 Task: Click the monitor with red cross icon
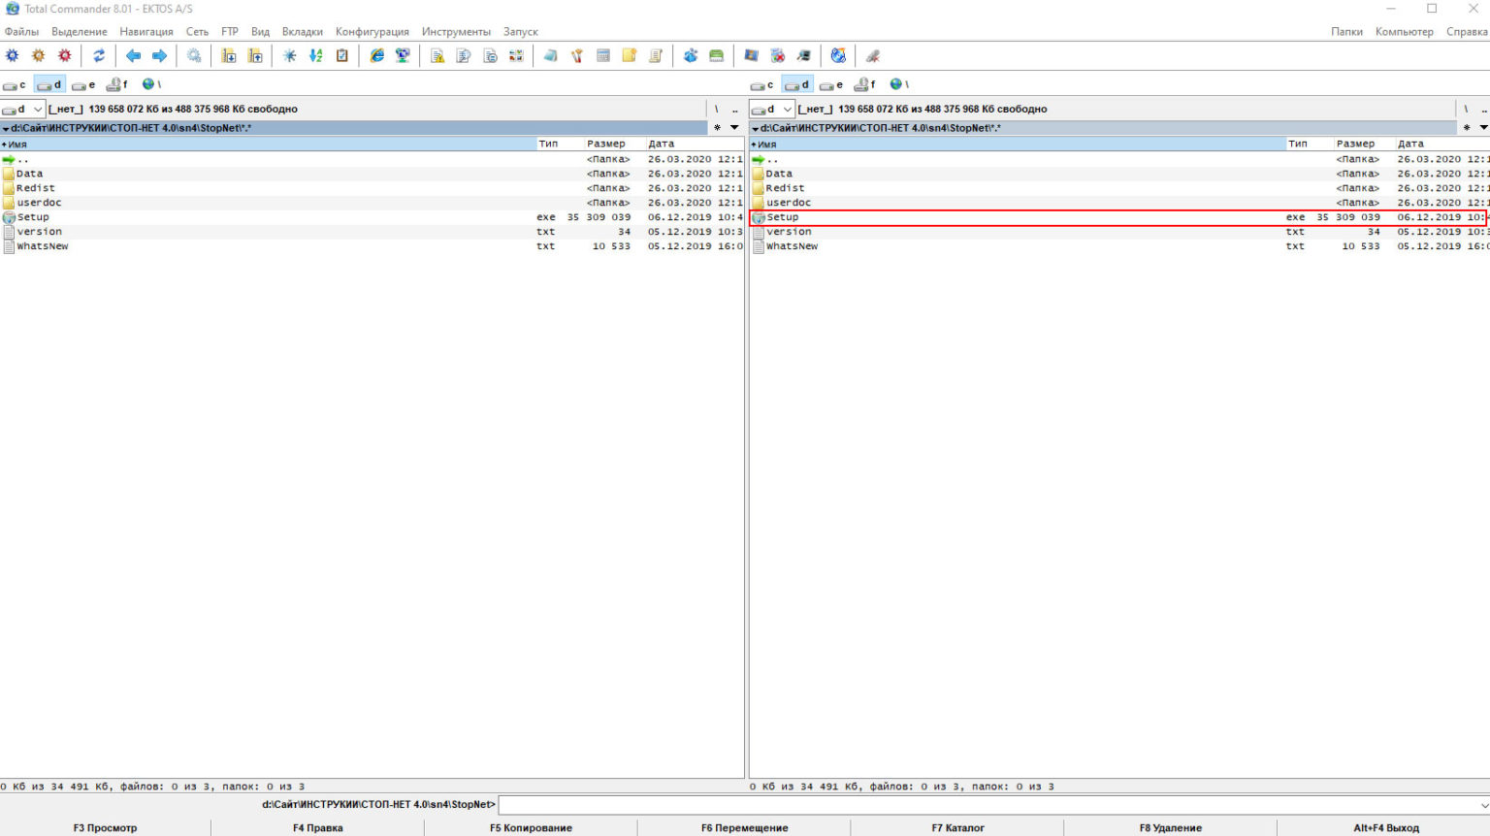point(777,56)
